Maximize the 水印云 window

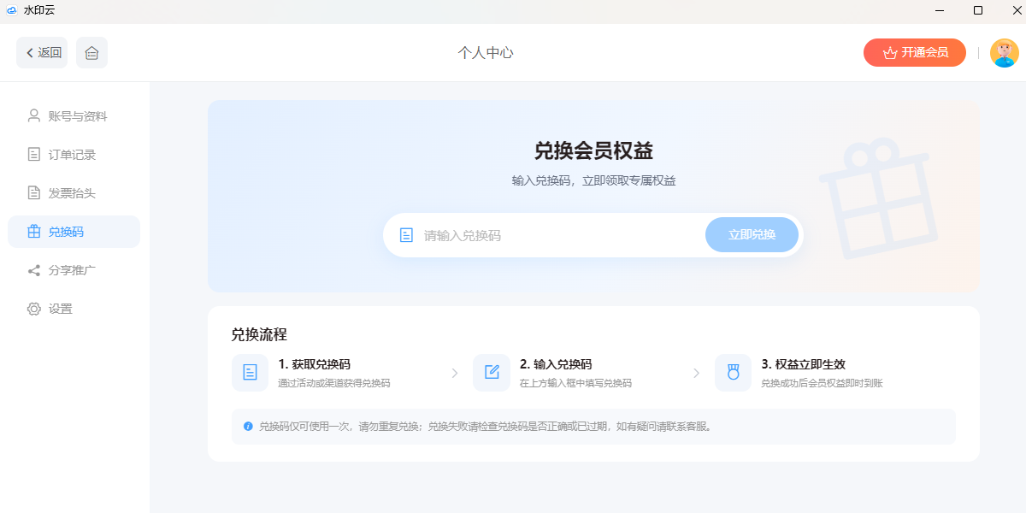(x=978, y=10)
